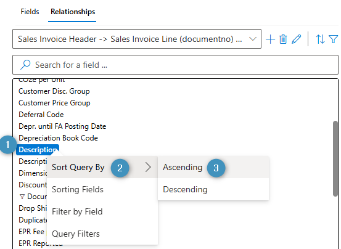
Task: Click the magnifier icon in search box
Action: 25,65
